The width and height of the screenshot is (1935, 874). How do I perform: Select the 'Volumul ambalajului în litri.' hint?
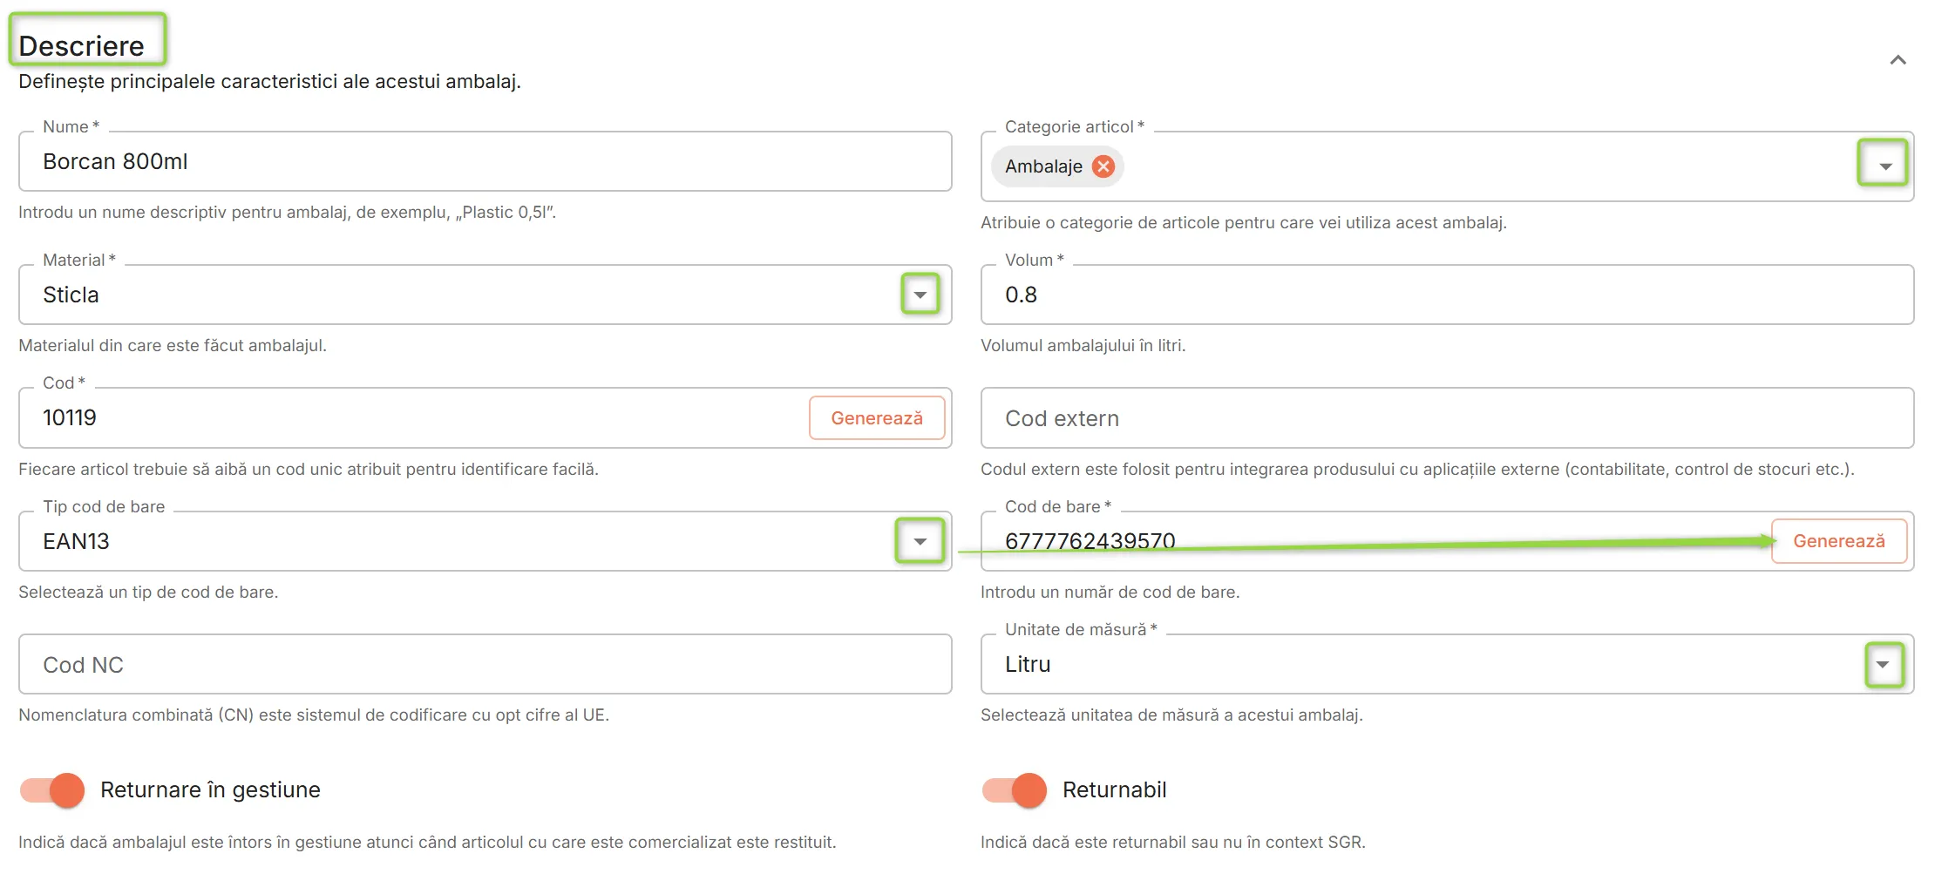click(x=1083, y=345)
